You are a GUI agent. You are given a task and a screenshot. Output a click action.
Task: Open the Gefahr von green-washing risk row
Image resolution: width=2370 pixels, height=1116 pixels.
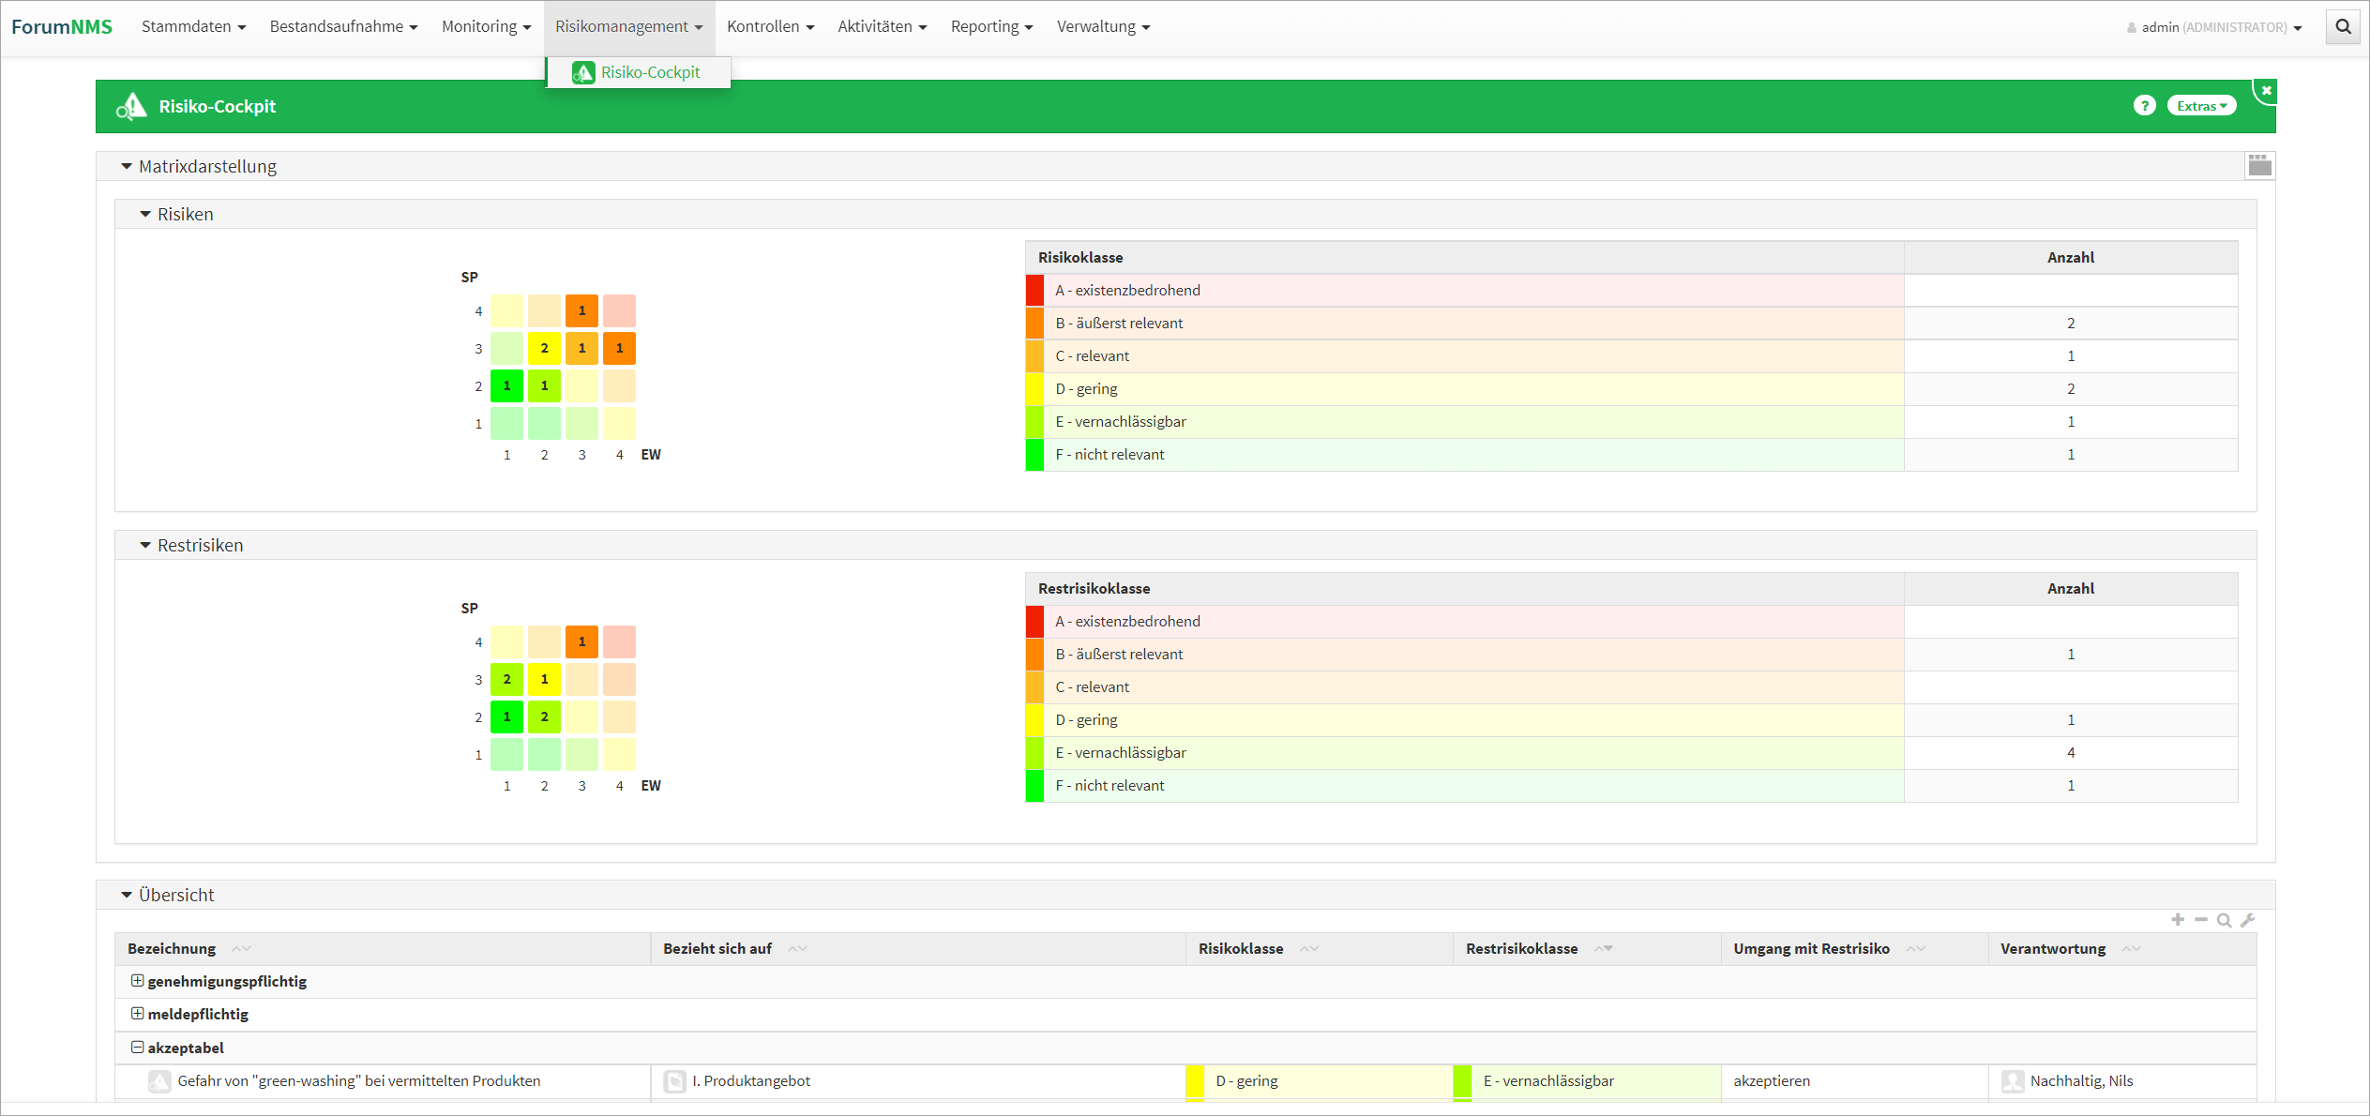(358, 1081)
